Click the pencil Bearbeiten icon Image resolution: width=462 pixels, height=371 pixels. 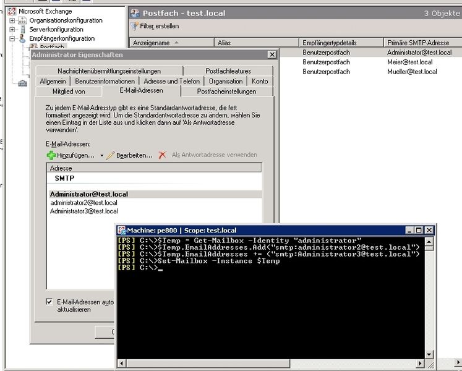[111, 155]
